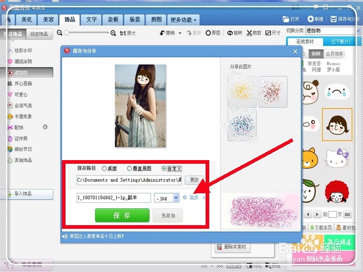Adjust the zoom slider handle
Screen dimensions: 363x272
(67, 33)
